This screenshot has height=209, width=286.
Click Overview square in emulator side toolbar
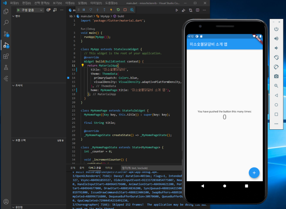(276, 115)
